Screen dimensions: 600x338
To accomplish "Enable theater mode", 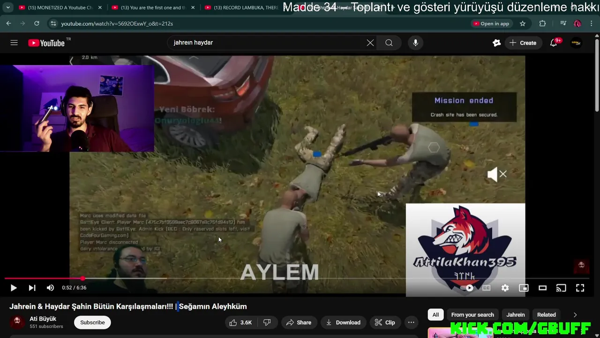I will pos(542,288).
